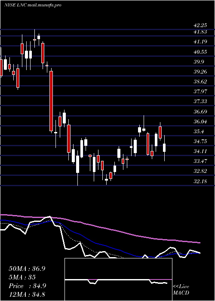Click the 32.82 price level label
215x301 pixels.
[x=200, y=171]
